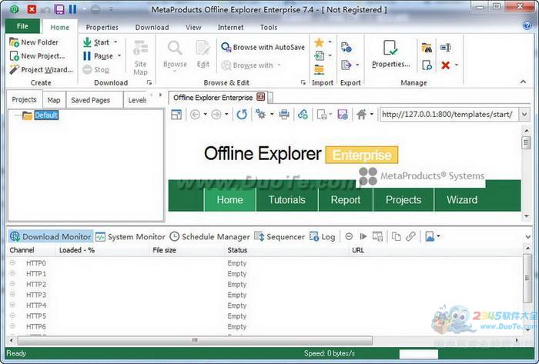Select Browse with AutoSave
The image size is (539, 364).
[x=263, y=47]
